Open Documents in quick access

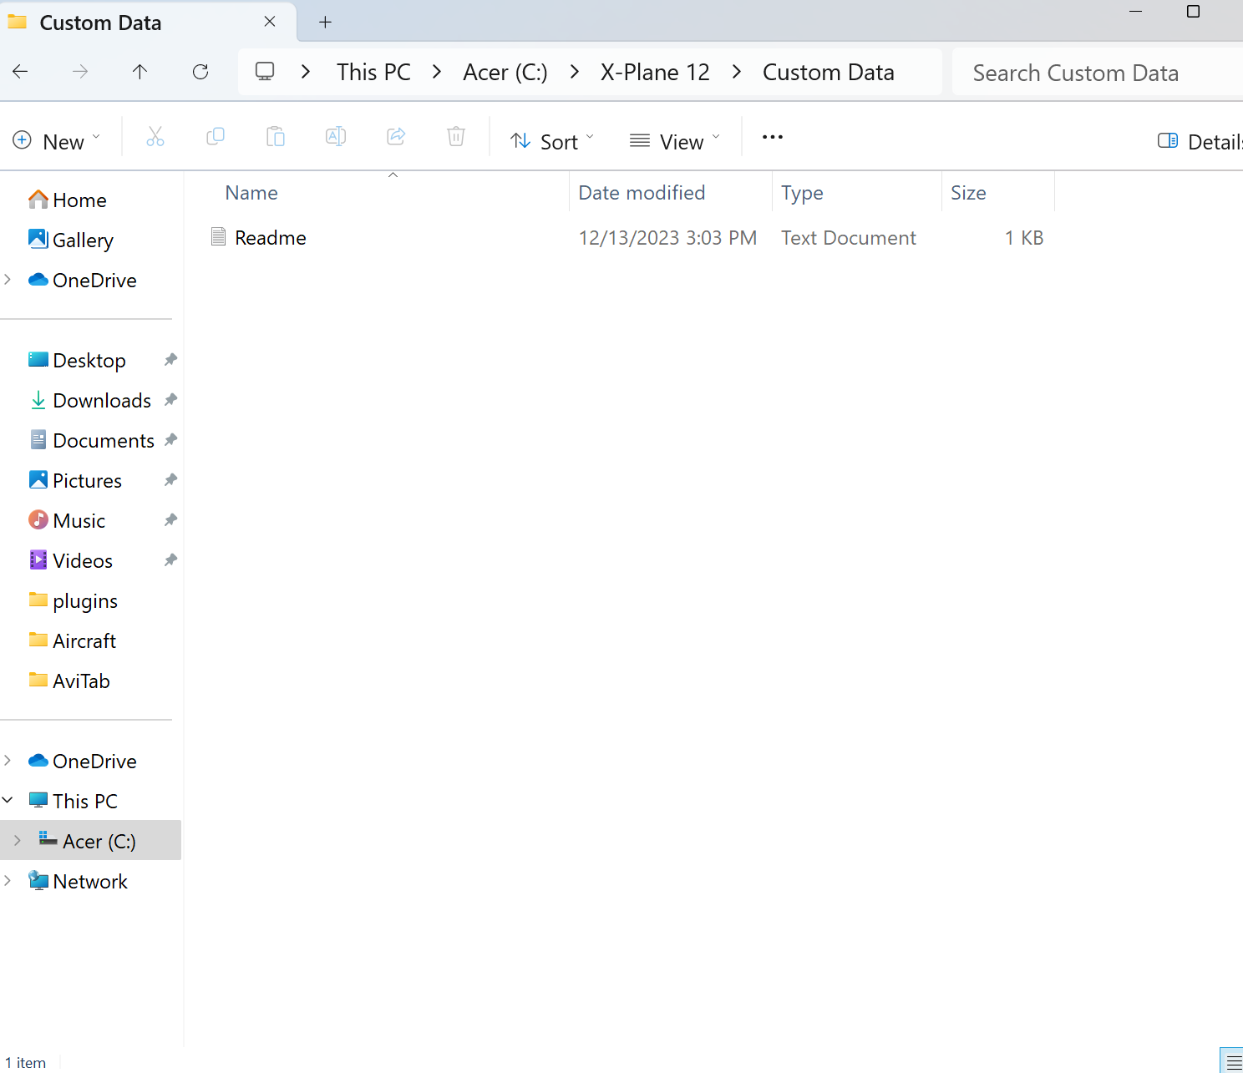point(104,441)
